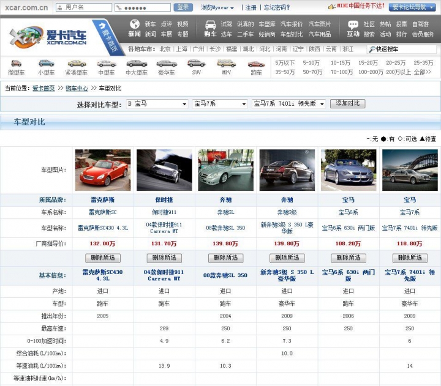This screenshot has height=386, width=441.
Task: Open the 会员服务 menu item
Action: pyautogui.click(x=423, y=34)
